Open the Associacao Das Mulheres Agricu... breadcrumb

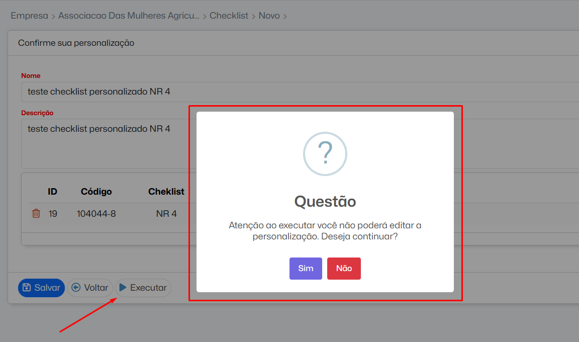coord(129,16)
